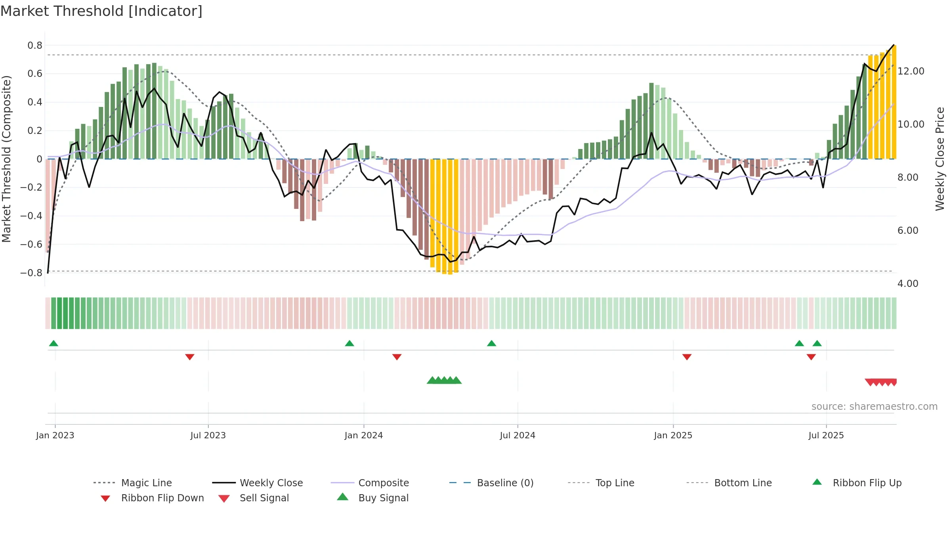951x535 pixels.
Task: Click the Ribbon Flip Up marker before Jan 2024
Action: click(349, 343)
